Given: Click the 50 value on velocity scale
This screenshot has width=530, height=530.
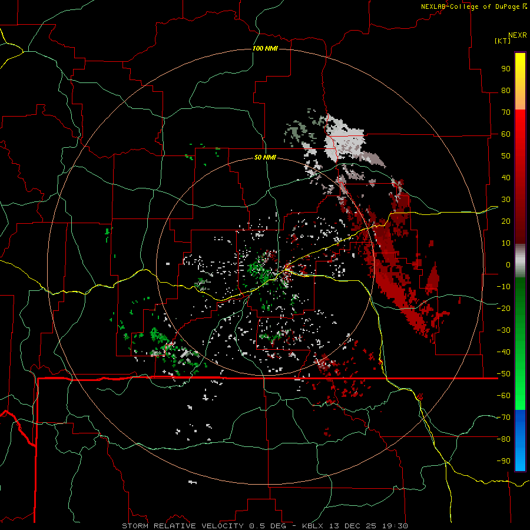Looking at the screenshot, I should pos(506,156).
